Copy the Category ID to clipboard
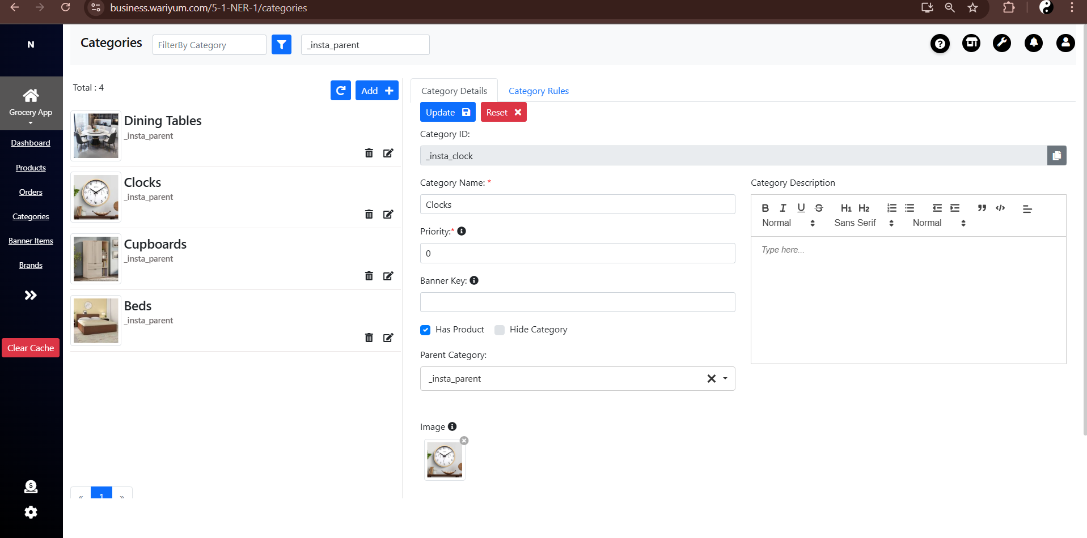 (x=1056, y=156)
